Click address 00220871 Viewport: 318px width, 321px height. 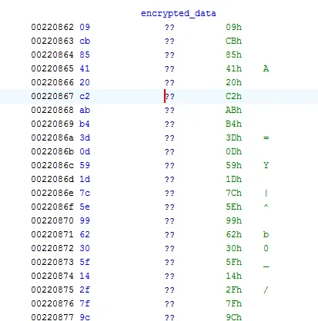[x=52, y=234]
